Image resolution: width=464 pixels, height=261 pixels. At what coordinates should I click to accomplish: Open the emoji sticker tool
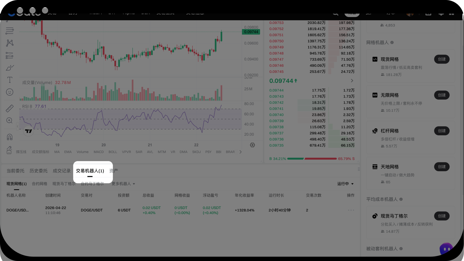click(10, 92)
